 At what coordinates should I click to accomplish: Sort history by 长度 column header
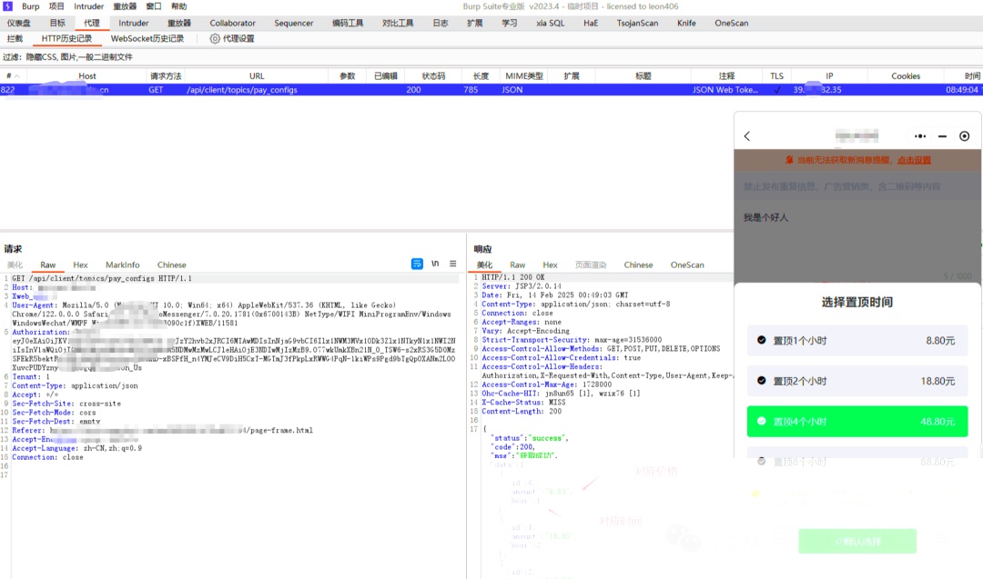pos(481,76)
